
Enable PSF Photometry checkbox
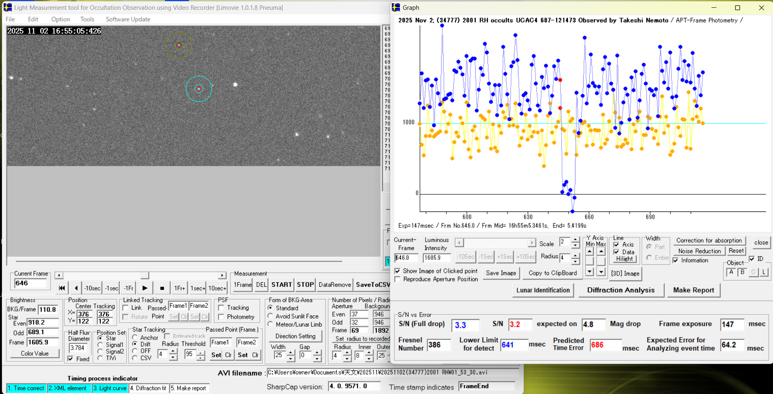221,317
